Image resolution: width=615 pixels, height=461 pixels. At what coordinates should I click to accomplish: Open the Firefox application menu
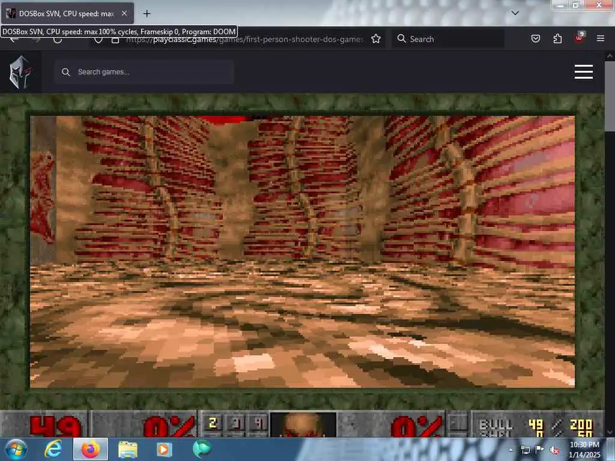601,38
